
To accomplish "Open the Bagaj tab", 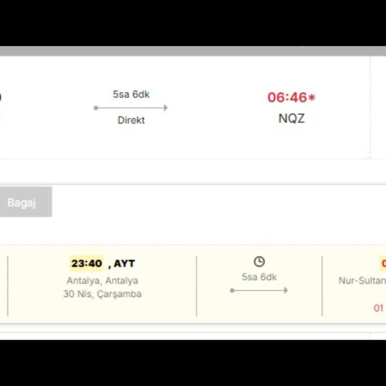I will pyautogui.click(x=22, y=203).
